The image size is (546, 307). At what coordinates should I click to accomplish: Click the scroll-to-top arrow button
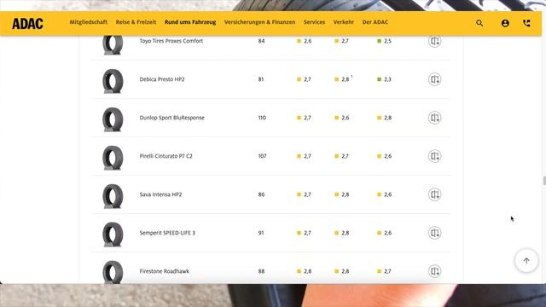click(526, 260)
